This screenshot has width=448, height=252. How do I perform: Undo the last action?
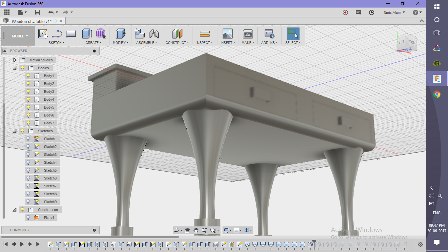click(x=51, y=12)
